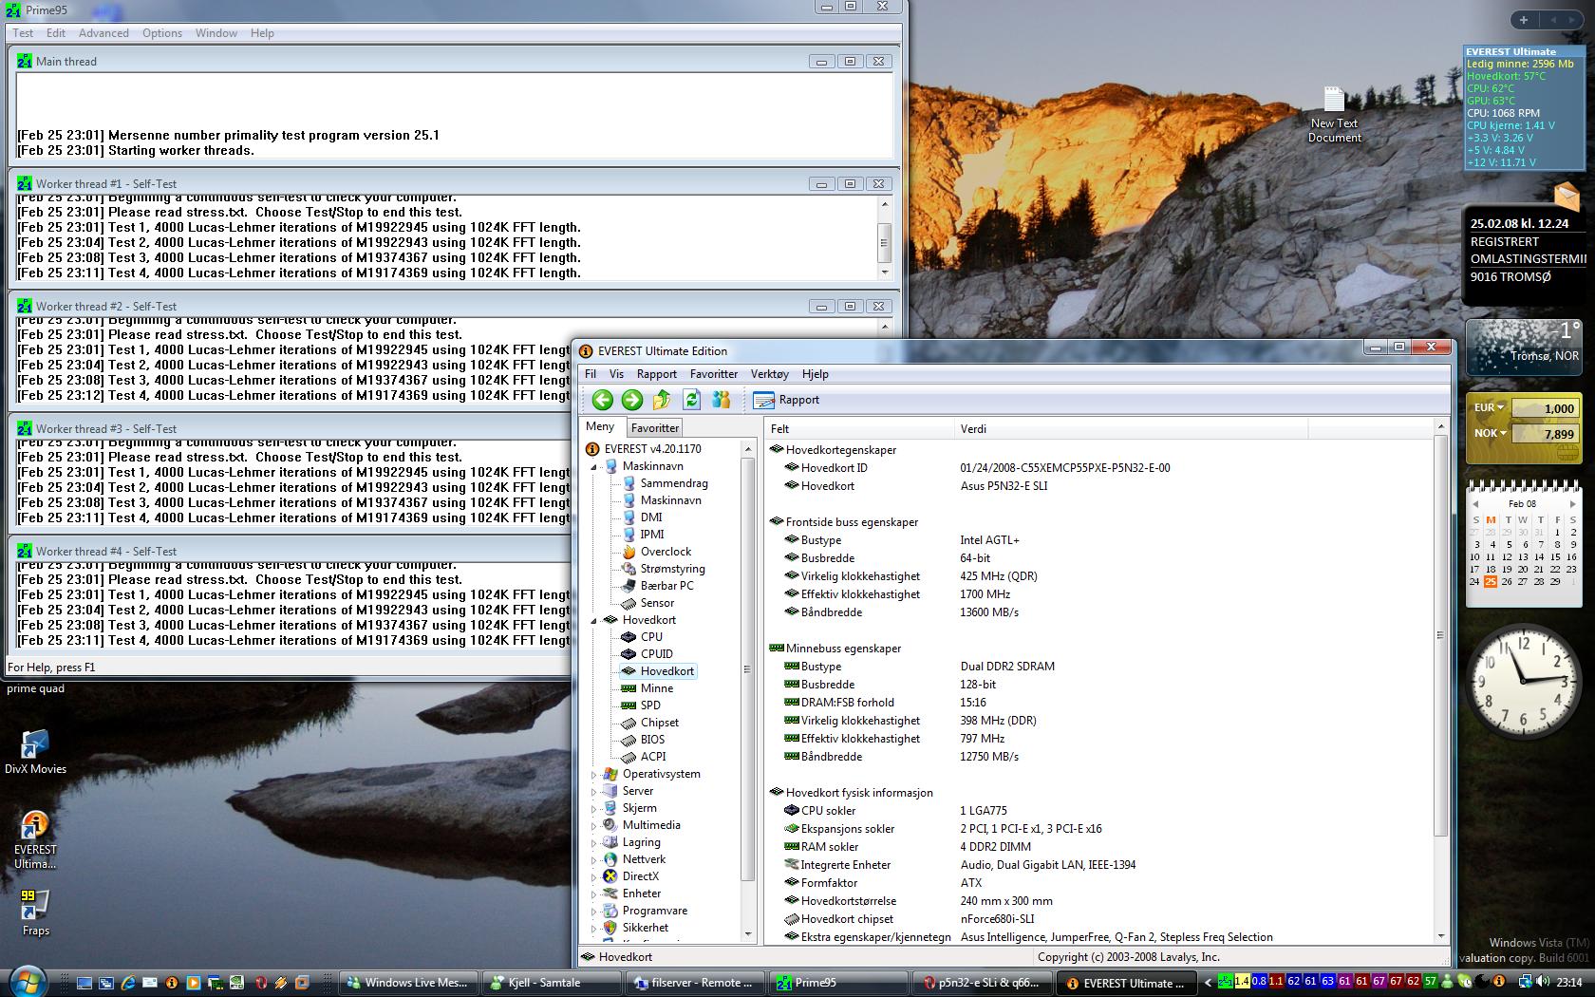This screenshot has width=1595, height=997.
Task: Click sidebar add gadget plus button
Action: coord(1523,19)
